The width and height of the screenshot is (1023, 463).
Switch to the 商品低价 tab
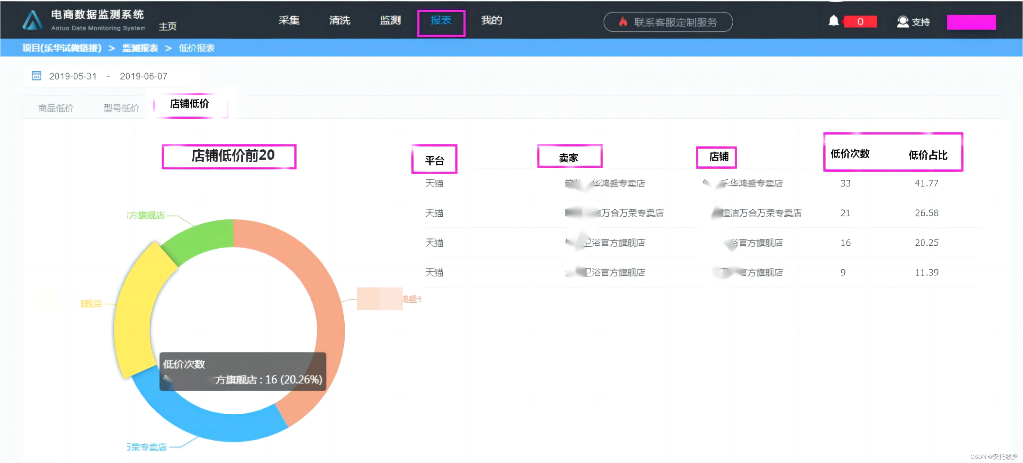point(56,108)
